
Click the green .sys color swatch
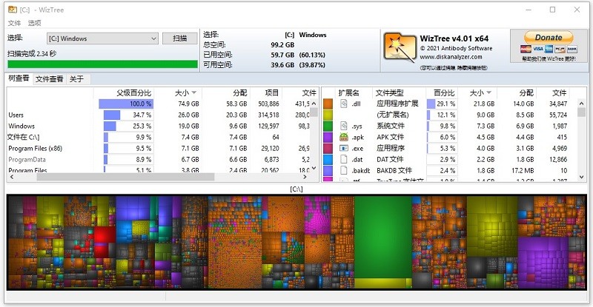(328, 126)
